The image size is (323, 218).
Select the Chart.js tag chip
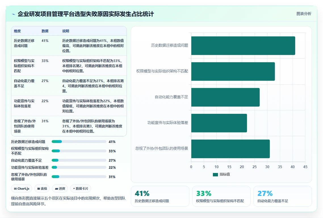point(22,189)
